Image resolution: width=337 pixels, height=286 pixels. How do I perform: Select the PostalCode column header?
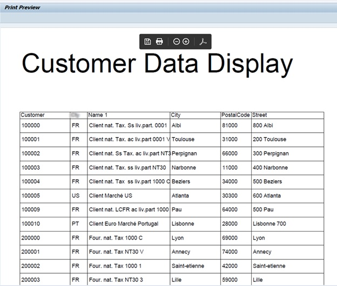235,115
